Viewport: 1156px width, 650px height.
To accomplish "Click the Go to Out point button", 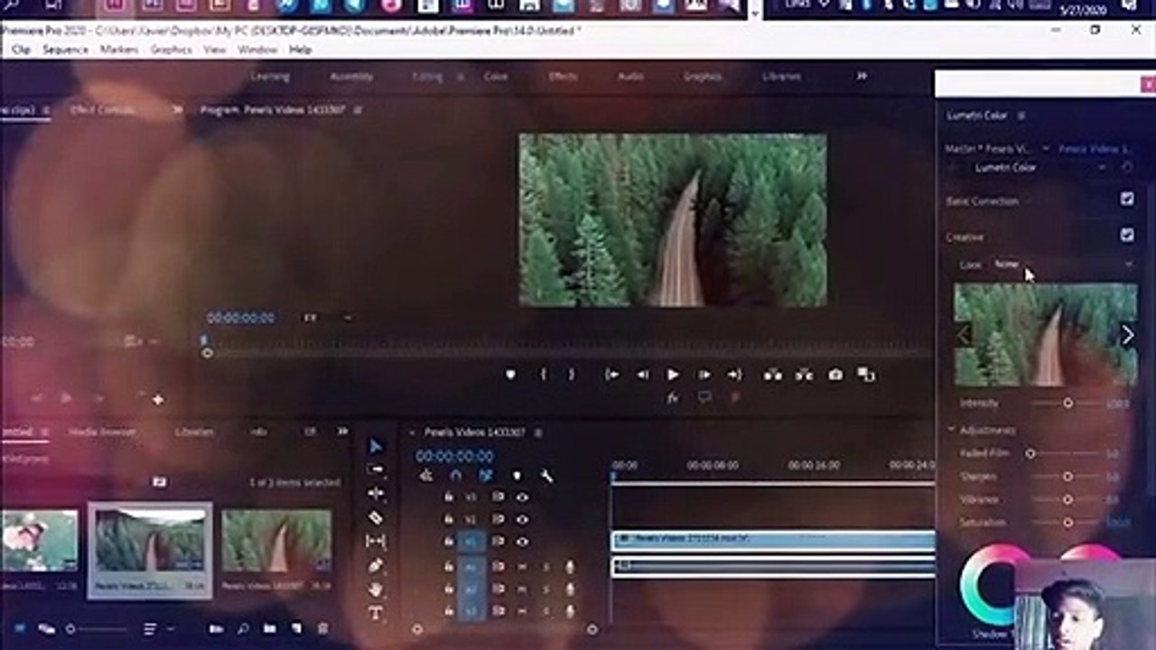I will pyautogui.click(x=734, y=375).
